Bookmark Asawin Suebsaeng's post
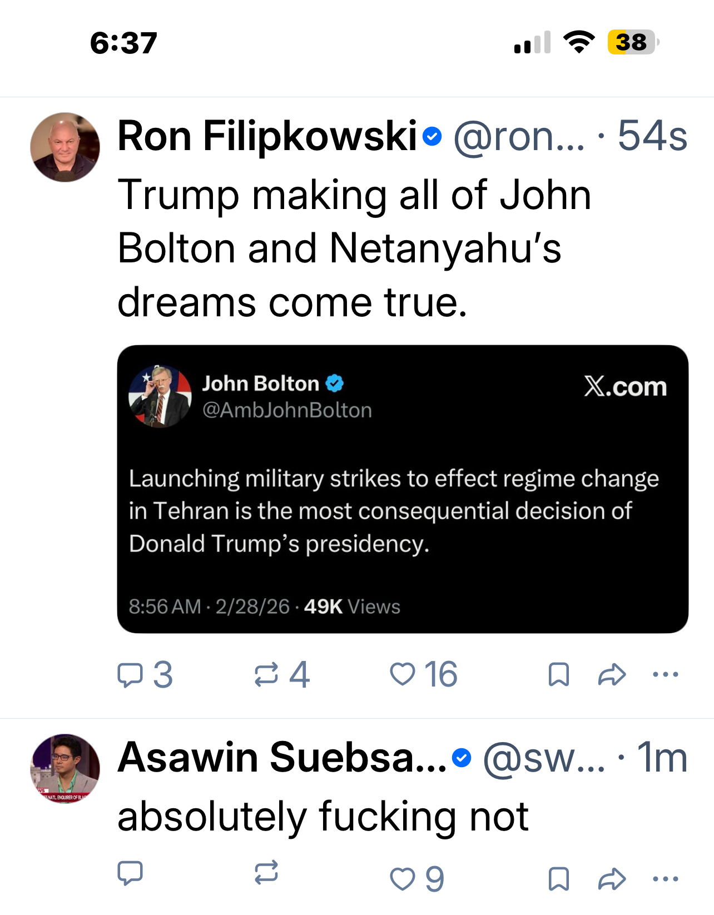The height and width of the screenshot is (915, 714). [558, 879]
